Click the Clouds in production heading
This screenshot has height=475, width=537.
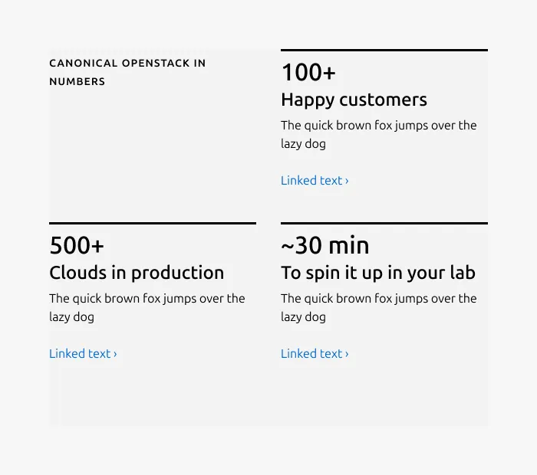137,274
